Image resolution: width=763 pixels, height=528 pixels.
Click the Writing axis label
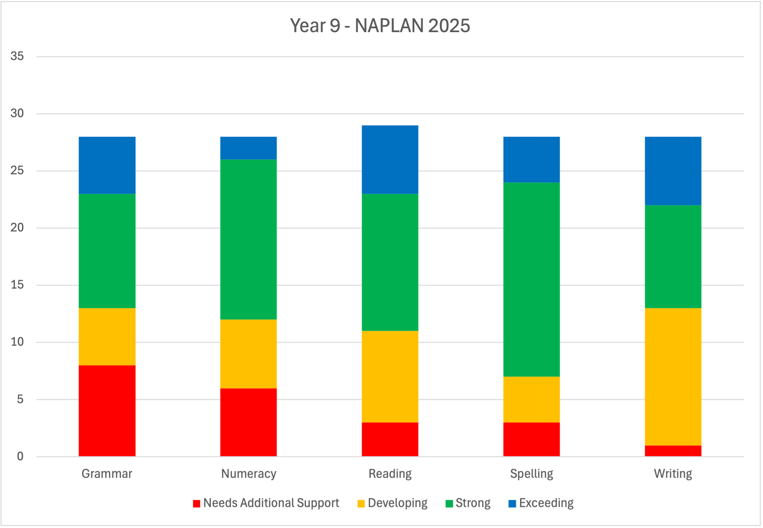[x=673, y=474]
